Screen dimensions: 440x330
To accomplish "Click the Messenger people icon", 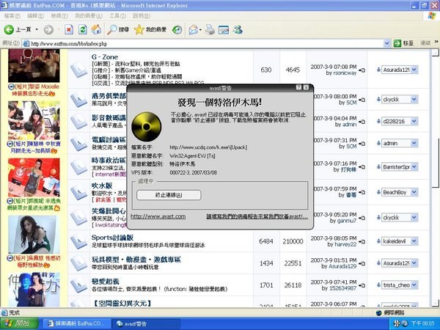I will pyautogui.click(x=238, y=29).
